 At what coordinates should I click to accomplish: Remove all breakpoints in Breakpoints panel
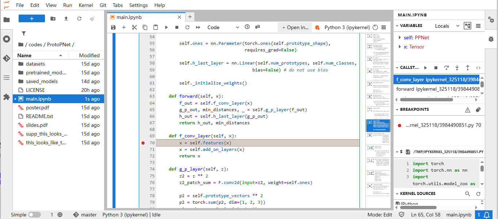coord(478,110)
